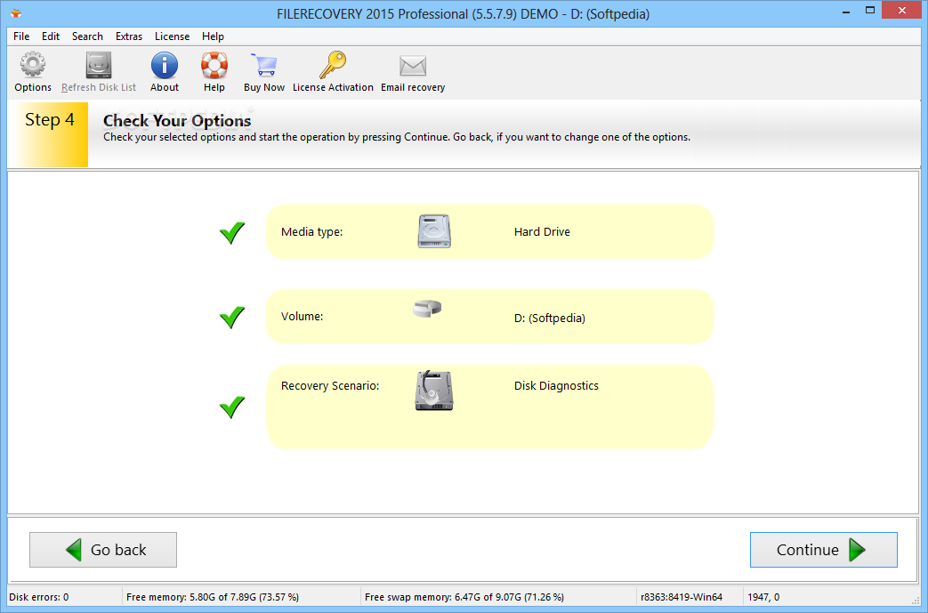Screen dimensions: 928x613
Task: Maximize the FILERECOVERY window
Action: (869, 11)
